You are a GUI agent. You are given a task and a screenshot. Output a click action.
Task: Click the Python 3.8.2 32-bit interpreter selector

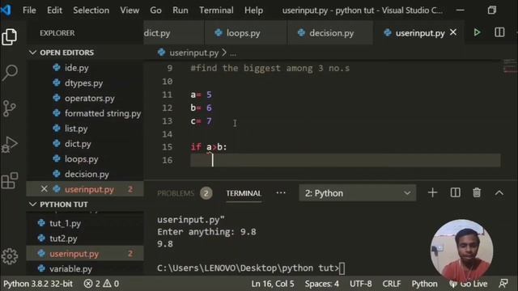tap(38, 284)
